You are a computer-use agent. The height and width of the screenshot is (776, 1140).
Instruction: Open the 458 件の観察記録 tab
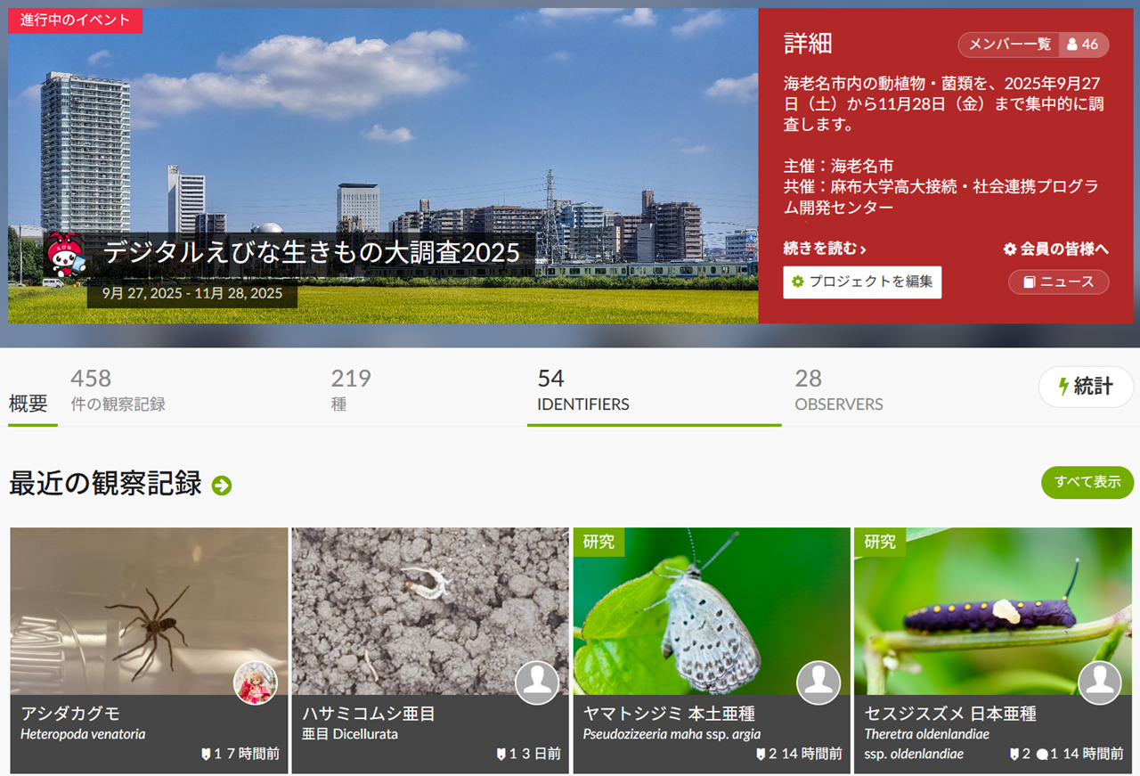[118, 391]
